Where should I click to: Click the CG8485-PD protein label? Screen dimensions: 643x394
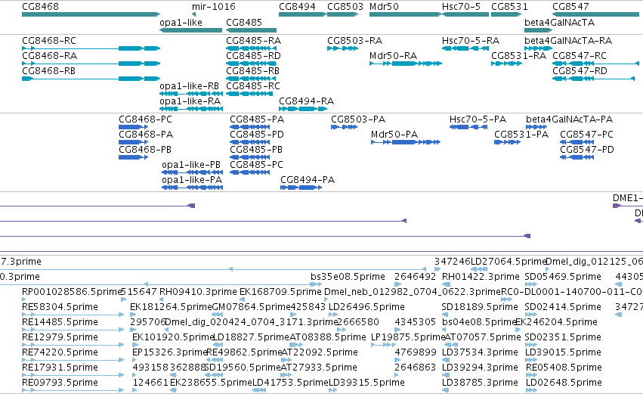(x=257, y=135)
